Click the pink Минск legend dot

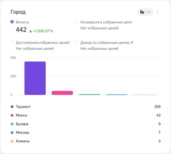coord(12,115)
